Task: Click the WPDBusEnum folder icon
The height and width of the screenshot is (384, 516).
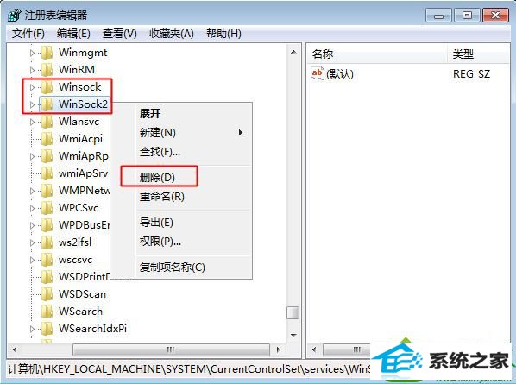Action: pos(47,225)
